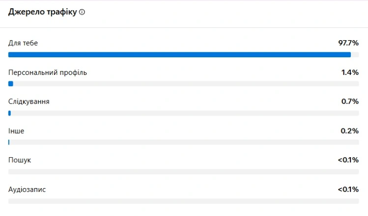The image size is (368, 216).
Task: Click the 0.7% percentage value
Action: coord(350,101)
